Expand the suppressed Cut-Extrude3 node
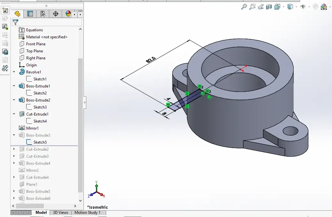Image resolution: width=332 pixels, height=217 pixels. pyautogui.click(x=14, y=156)
